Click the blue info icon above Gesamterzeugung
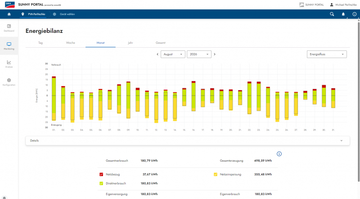 pyautogui.click(x=279, y=154)
